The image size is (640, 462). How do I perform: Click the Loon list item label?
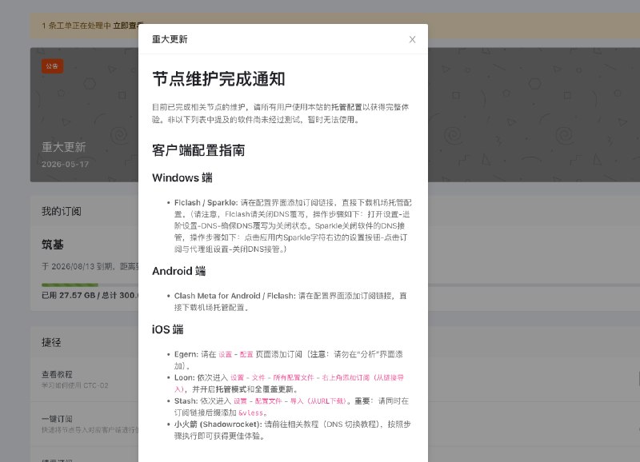185,377
